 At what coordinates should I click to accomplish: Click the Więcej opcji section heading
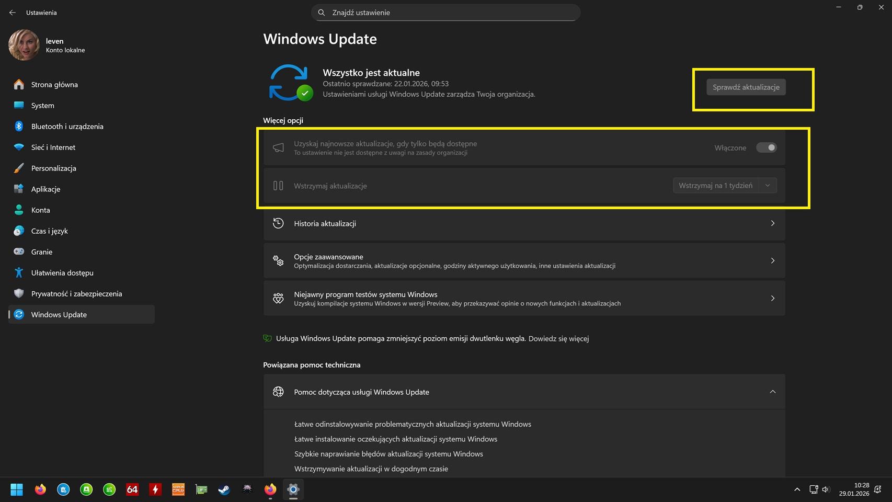[283, 120]
